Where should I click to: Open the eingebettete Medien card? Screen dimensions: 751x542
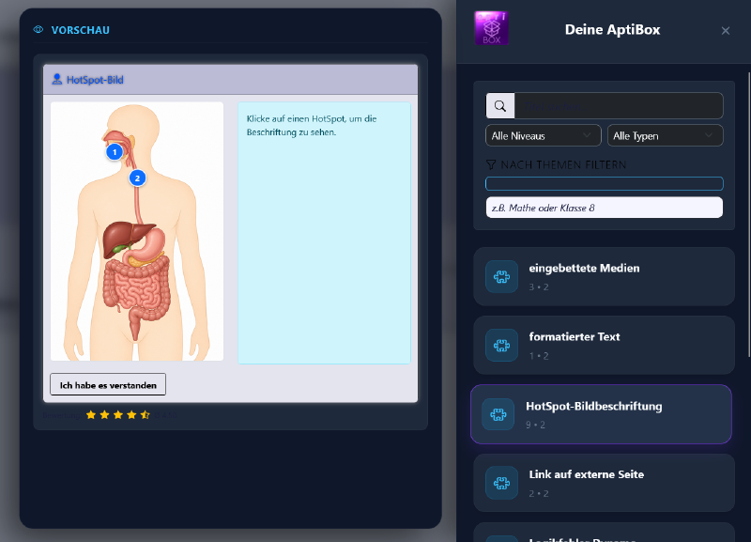604,276
